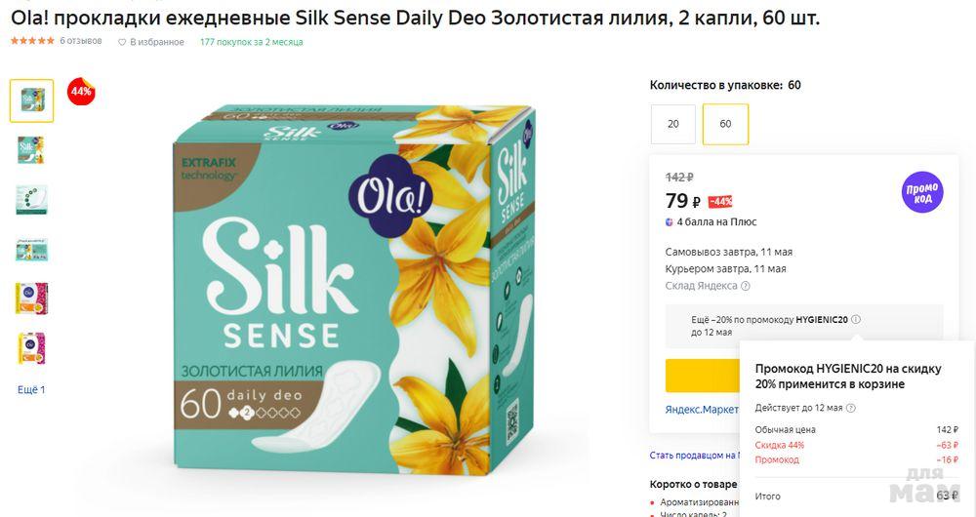This screenshot has width=976, height=517.
Task: Select the third product thumbnail
Action: 31,200
